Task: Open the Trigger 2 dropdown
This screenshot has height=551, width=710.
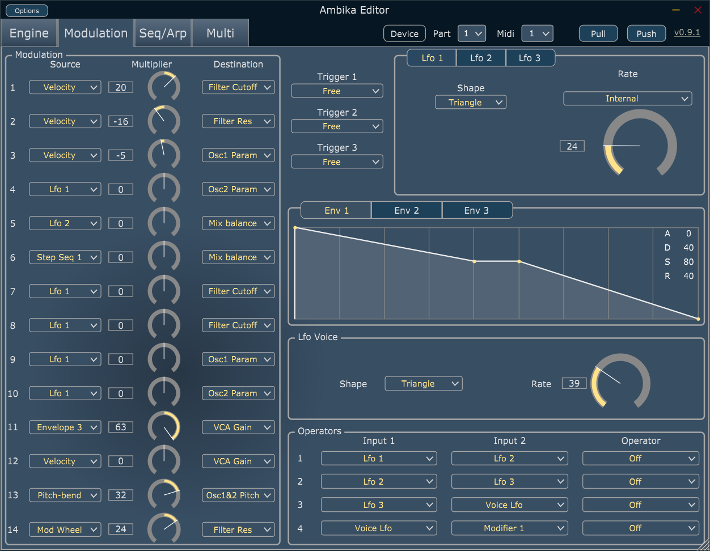Action: (337, 126)
